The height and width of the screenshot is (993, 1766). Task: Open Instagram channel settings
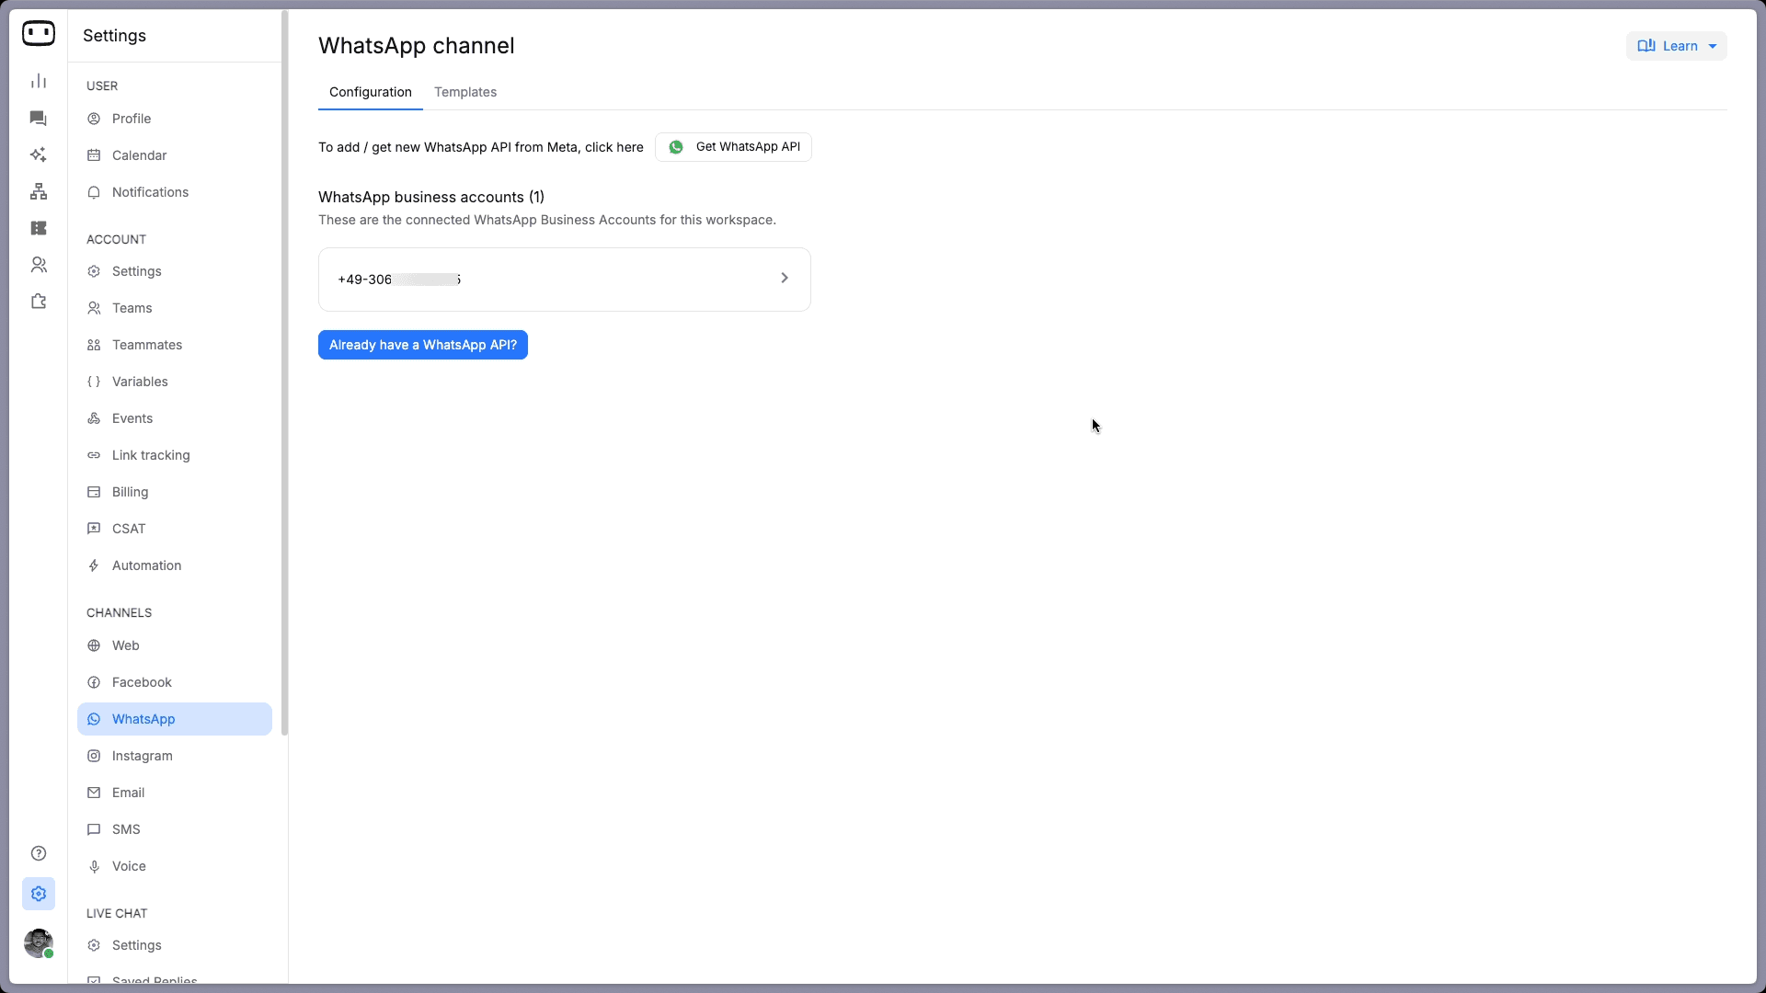[x=142, y=756]
